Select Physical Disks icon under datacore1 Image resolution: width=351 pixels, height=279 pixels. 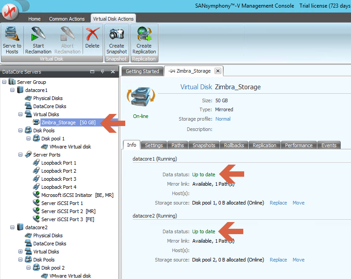pos(28,98)
